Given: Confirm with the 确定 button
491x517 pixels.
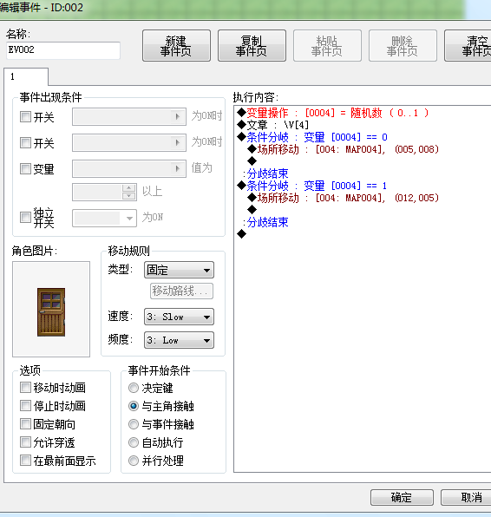Looking at the screenshot, I should click(402, 497).
